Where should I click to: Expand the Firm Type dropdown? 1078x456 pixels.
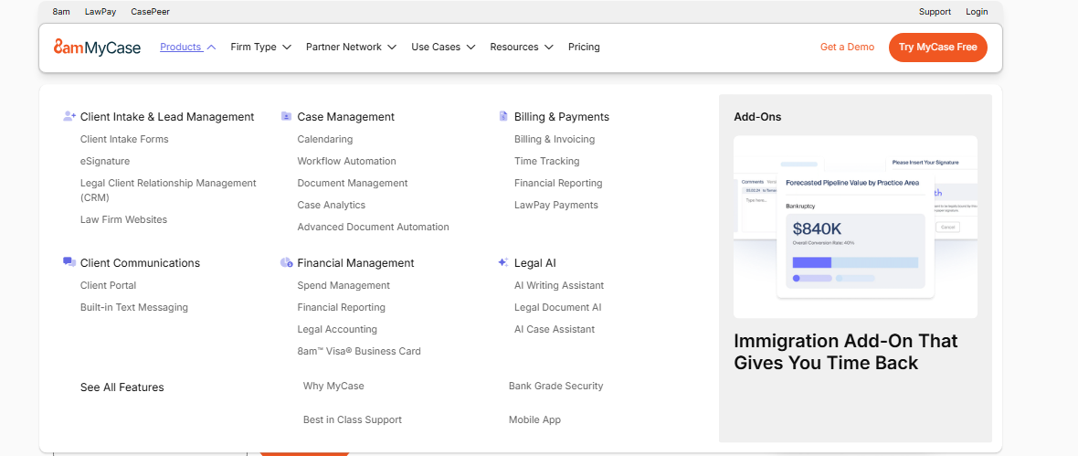[260, 47]
